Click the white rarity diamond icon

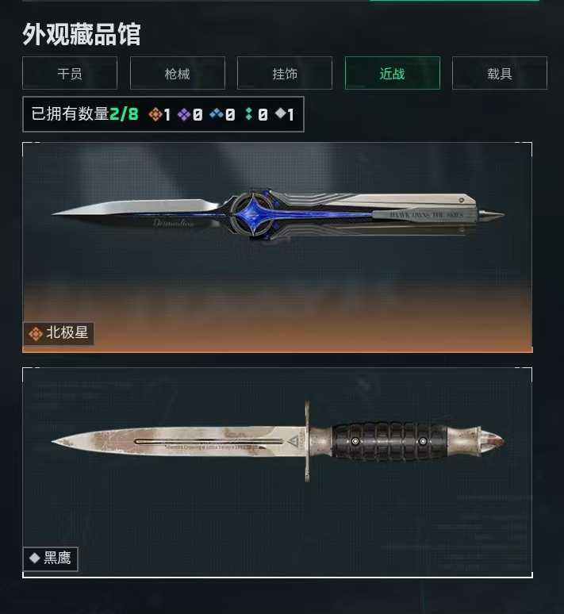pyautogui.click(x=281, y=113)
